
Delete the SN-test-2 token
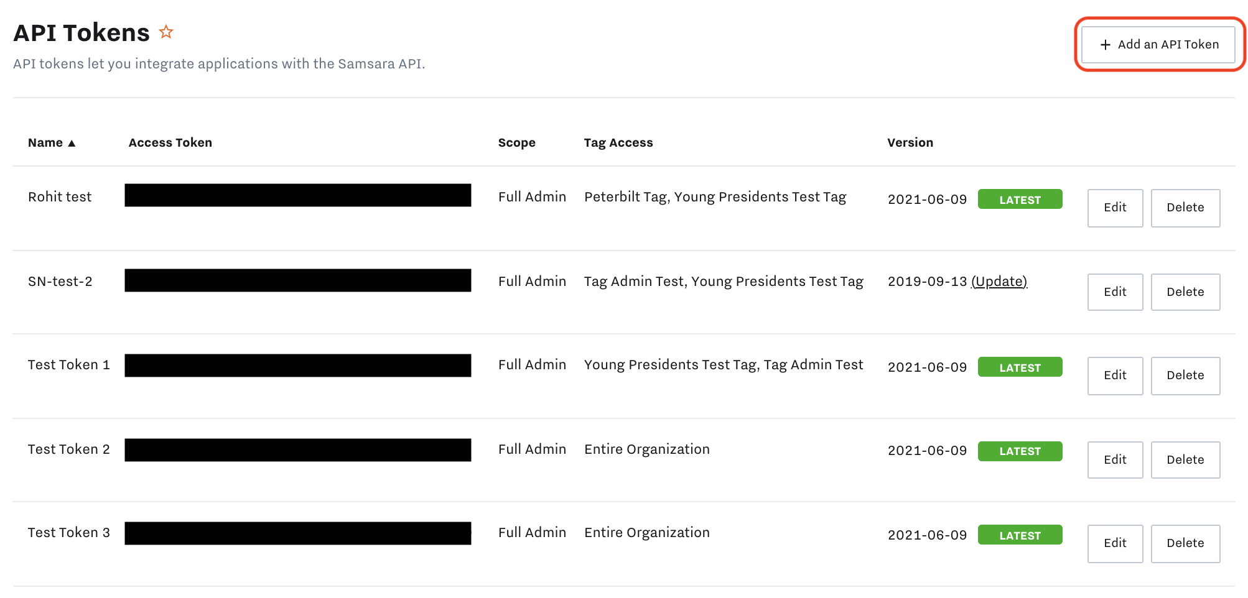click(1185, 292)
